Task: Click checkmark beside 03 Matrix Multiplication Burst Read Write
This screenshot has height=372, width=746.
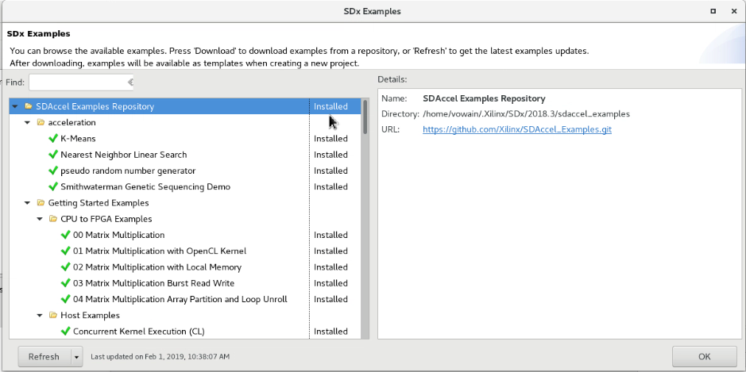Action: [x=66, y=283]
